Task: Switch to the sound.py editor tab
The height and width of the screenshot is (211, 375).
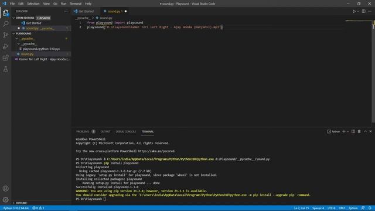Action: pyautogui.click(x=115, y=11)
